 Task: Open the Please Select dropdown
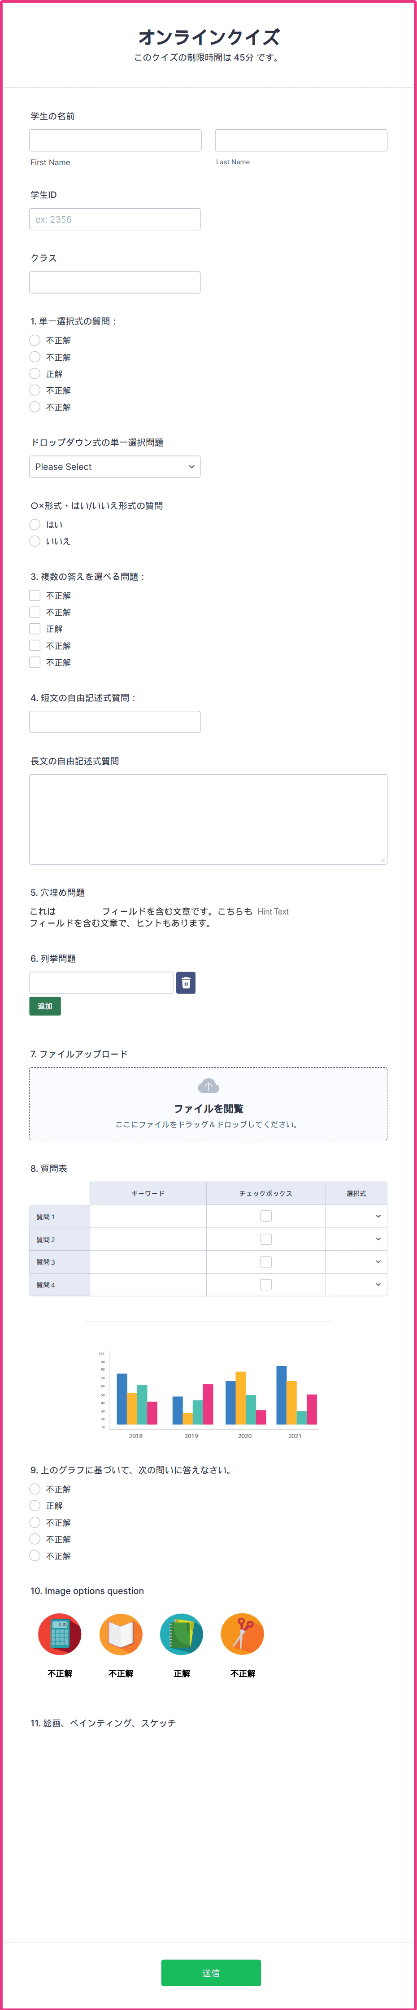[115, 467]
